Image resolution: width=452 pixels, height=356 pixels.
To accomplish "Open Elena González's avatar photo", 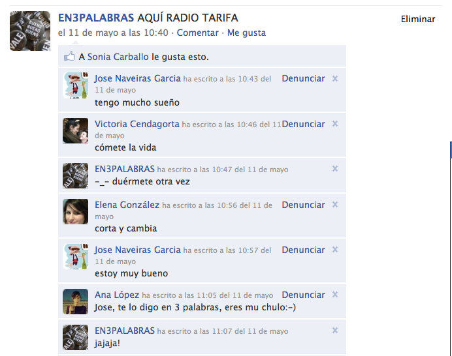I will coord(76,211).
